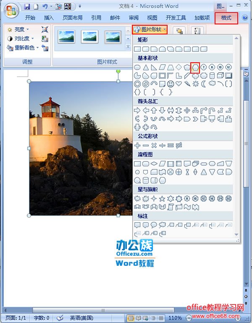The height and width of the screenshot is (323, 252).
Task: Apply the first picture style thumbnail
Action: (66, 37)
